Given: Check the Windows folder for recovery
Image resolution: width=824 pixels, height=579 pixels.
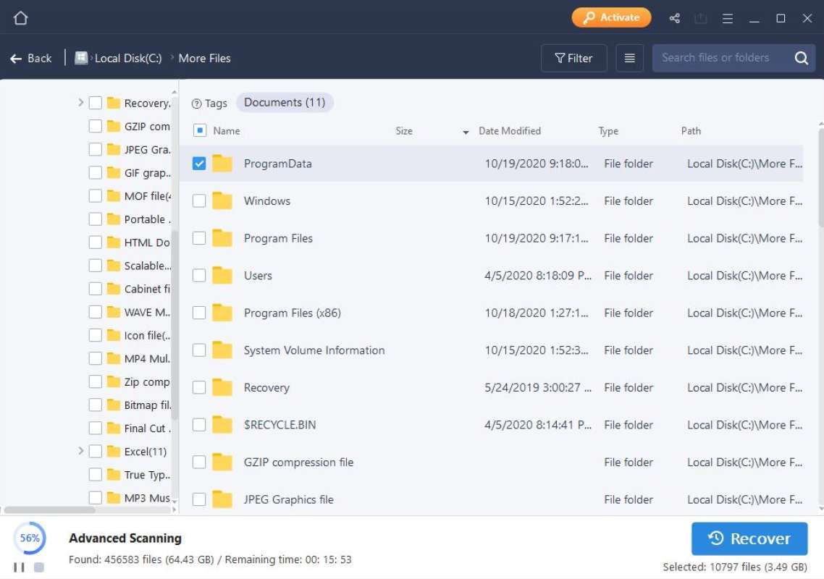Looking at the screenshot, I should pyautogui.click(x=199, y=200).
